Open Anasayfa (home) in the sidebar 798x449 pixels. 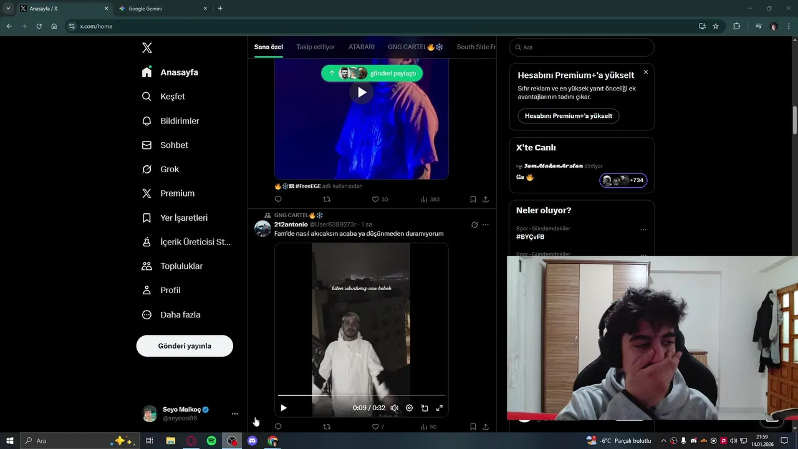[x=170, y=72]
